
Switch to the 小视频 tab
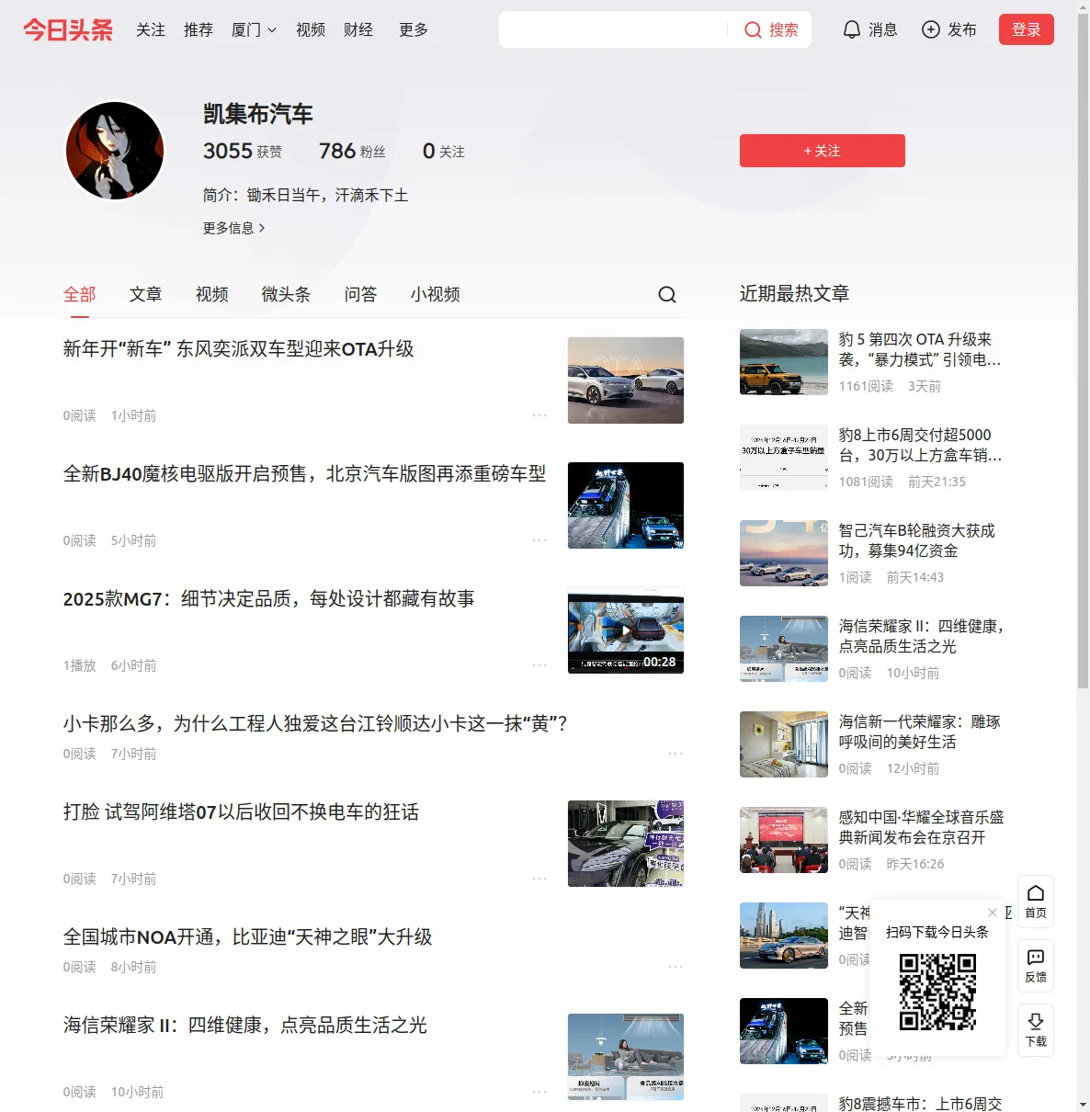point(436,294)
